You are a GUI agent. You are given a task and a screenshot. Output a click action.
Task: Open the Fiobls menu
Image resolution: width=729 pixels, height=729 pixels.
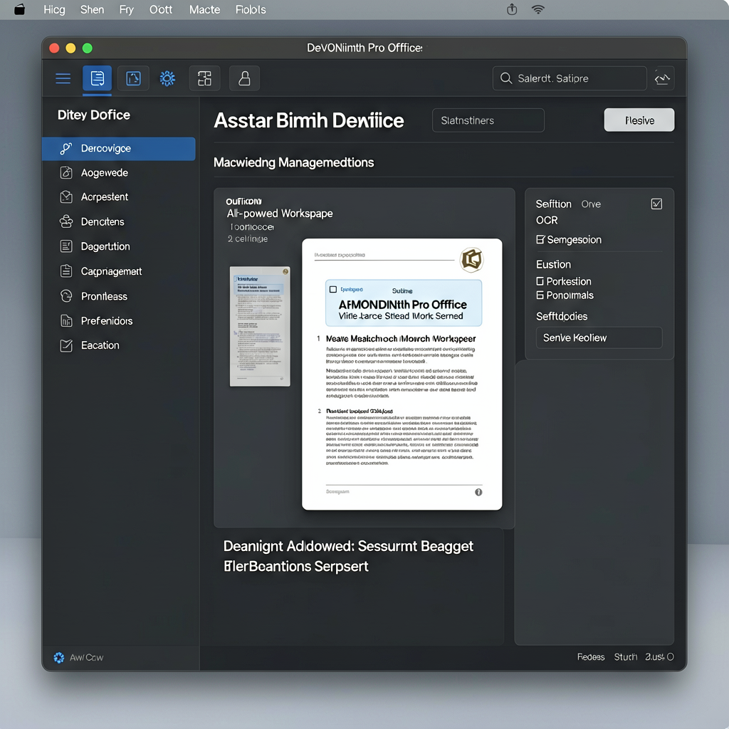pyautogui.click(x=251, y=9)
